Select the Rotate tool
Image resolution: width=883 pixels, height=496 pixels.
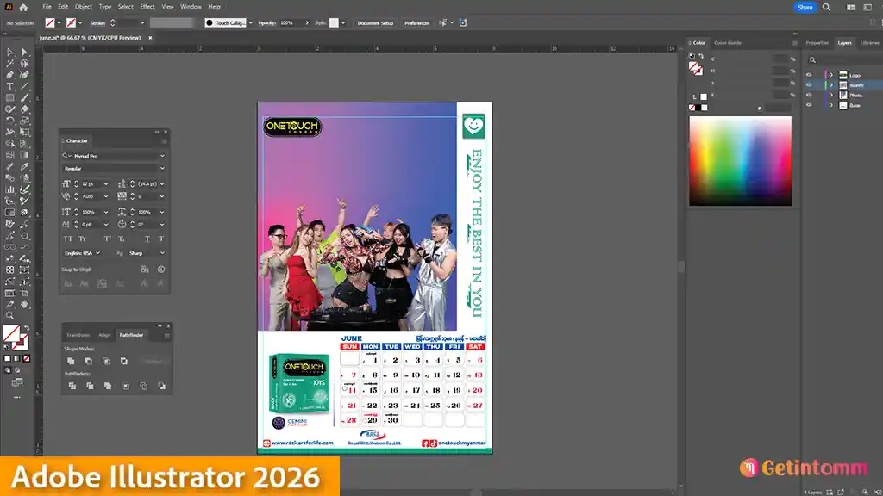click(10, 121)
